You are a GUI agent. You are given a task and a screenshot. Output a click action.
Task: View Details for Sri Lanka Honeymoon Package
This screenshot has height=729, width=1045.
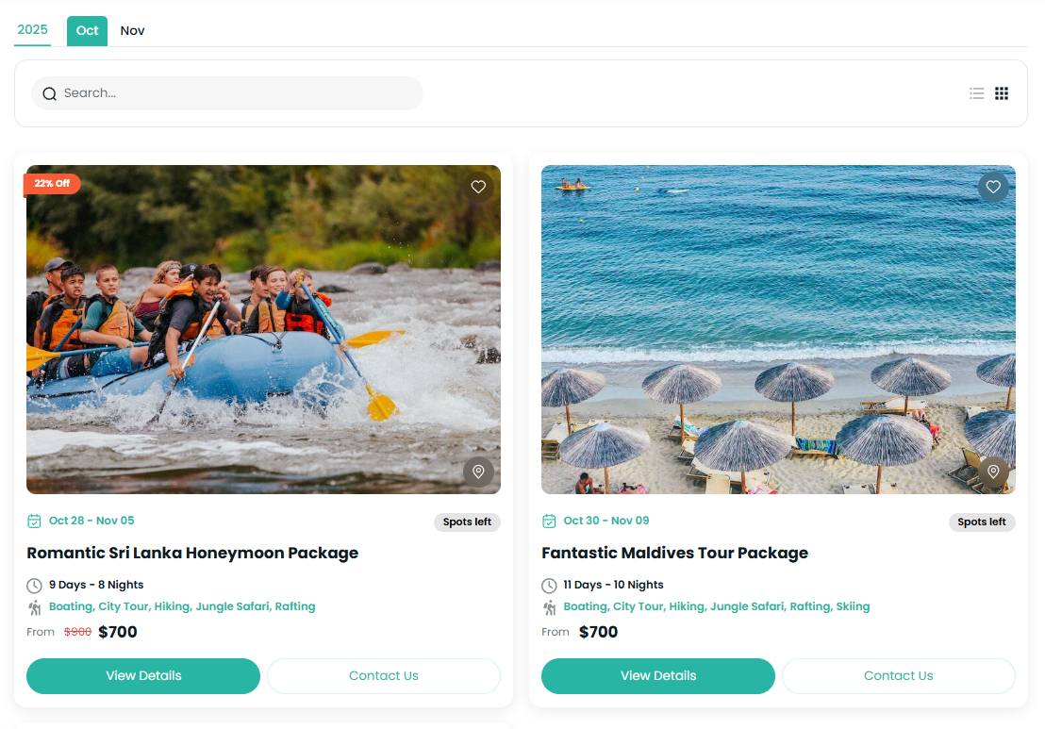143,675
